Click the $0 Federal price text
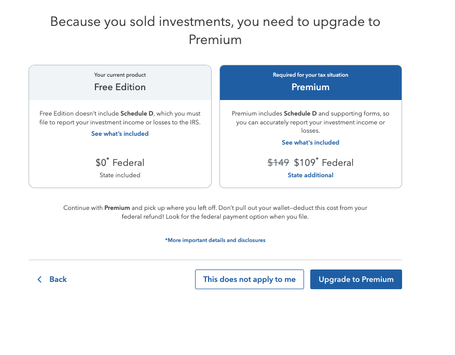 point(120,163)
